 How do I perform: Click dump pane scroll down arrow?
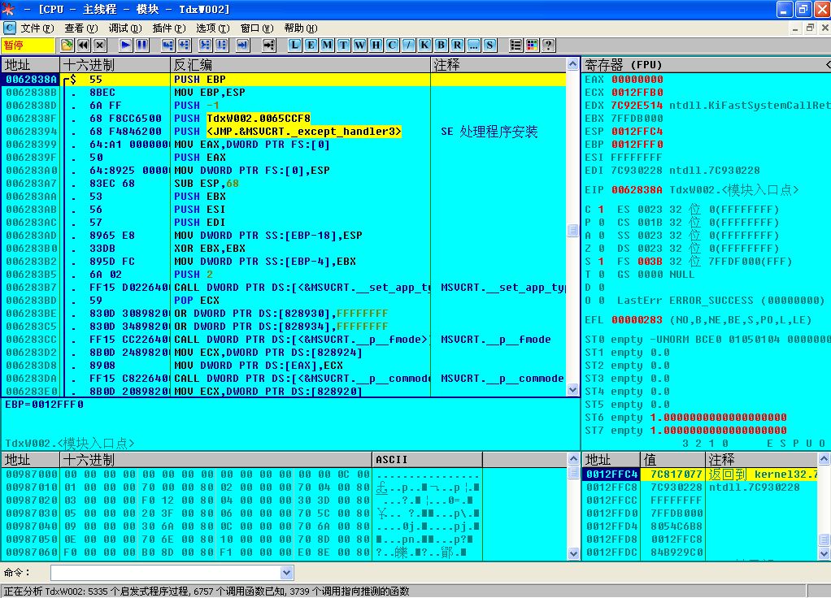point(574,553)
